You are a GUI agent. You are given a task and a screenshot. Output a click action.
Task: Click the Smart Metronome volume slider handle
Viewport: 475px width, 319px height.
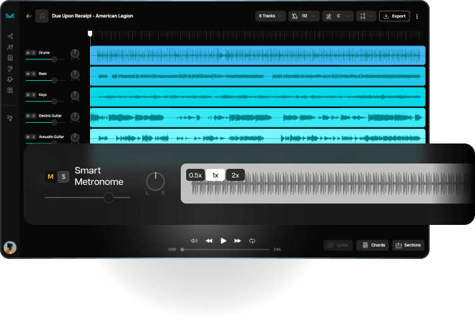click(x=108, y=198)
